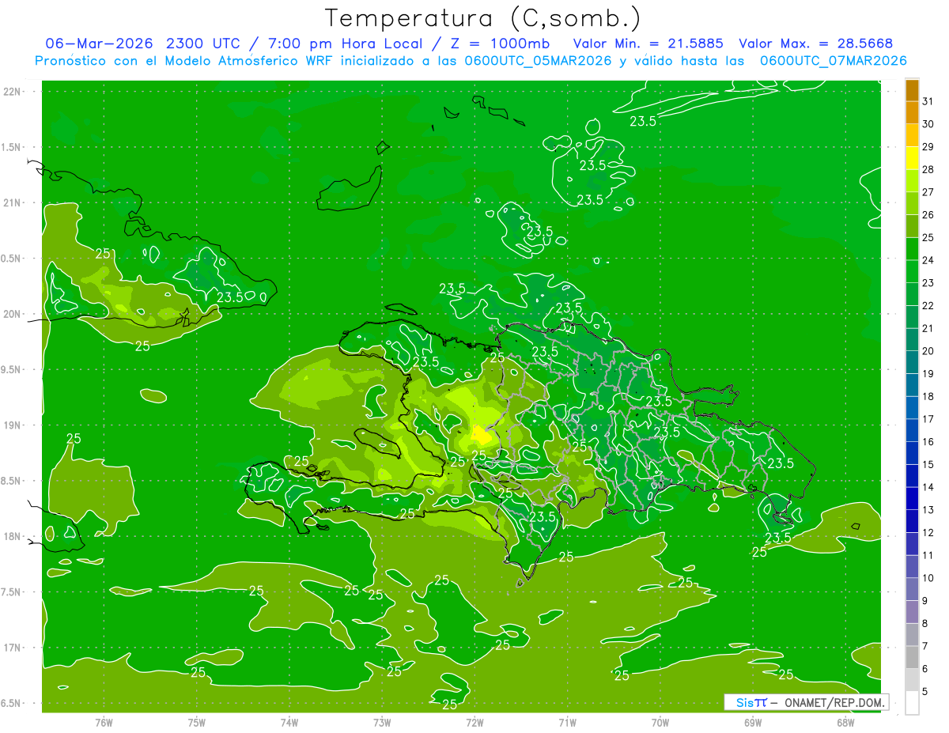Click colorbar label "27"
Image resolution: width=949 pixels, height=733 pixels.
928,192
